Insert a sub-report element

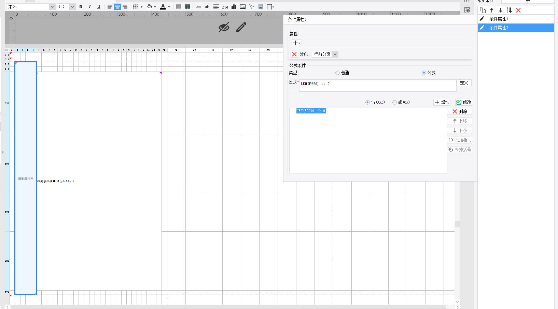[261, 7]
